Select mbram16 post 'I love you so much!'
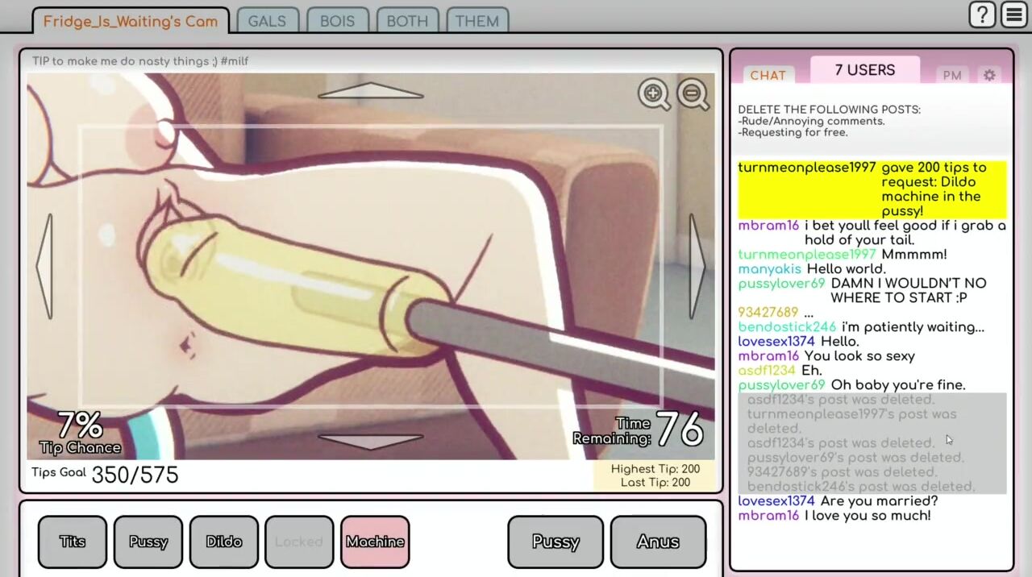The height and width of the screenshot is (577, 1032). [834, 516]
